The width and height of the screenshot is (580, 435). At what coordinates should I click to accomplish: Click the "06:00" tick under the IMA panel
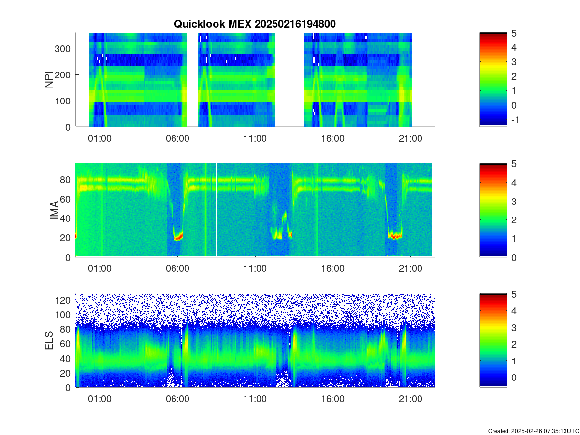click(x=177, y=268)
